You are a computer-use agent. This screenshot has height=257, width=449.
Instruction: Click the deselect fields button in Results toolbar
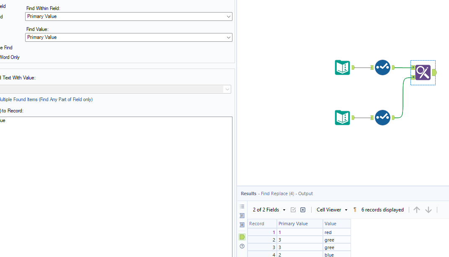click(x=302, y=209)
